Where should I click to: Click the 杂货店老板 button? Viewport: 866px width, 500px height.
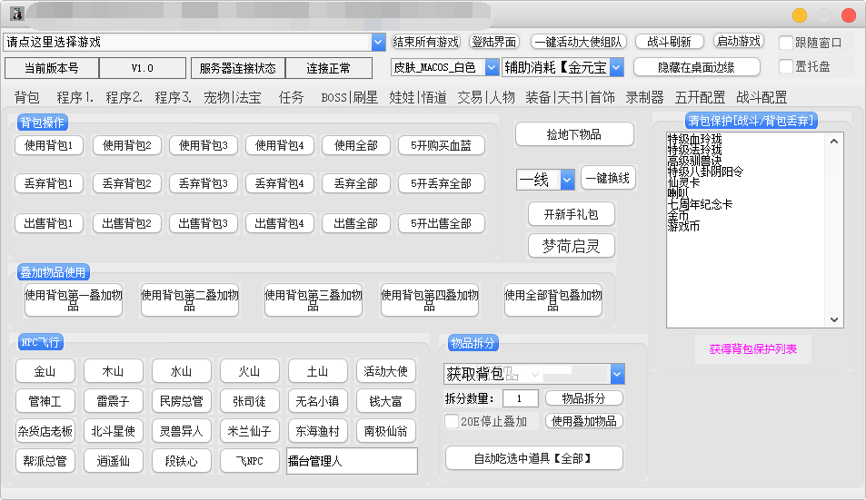(45, 431)
